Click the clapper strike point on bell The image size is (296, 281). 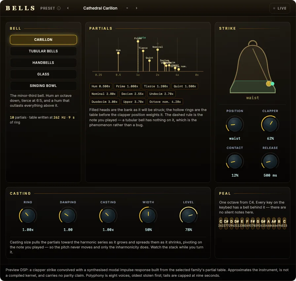pos(269,84)
